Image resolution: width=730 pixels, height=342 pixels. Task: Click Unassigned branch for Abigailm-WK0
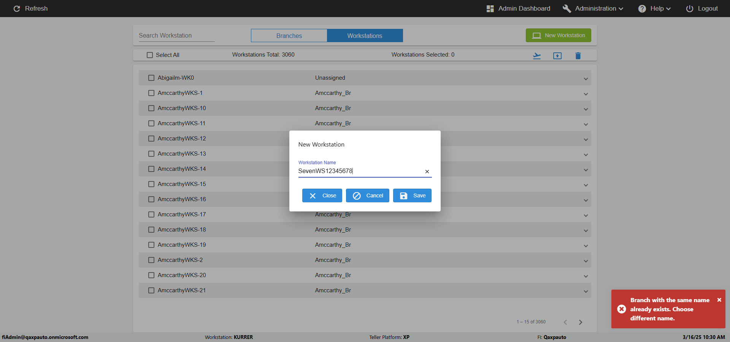click(x=330, y=78)
